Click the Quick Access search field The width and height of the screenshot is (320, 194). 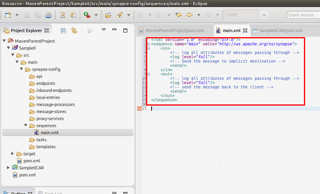click(x=302, y=15)
